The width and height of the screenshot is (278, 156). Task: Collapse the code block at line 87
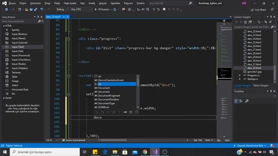pos(69,39)
